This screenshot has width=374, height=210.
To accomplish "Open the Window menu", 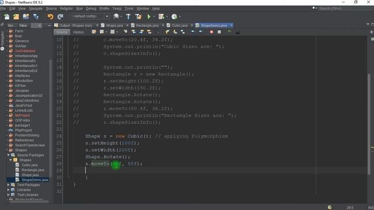I will (143, 8).
